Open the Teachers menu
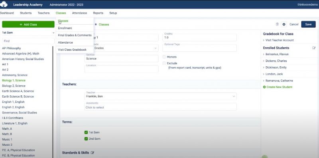This screenshot has width=319, height=158. pyautogui.click(x=43, y=13)
